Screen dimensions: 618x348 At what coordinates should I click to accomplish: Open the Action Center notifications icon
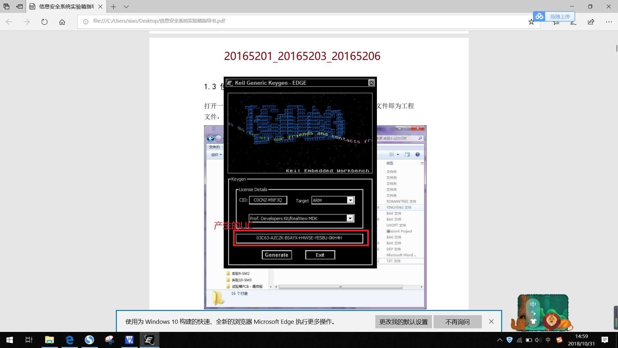click(x=605, y=340)
